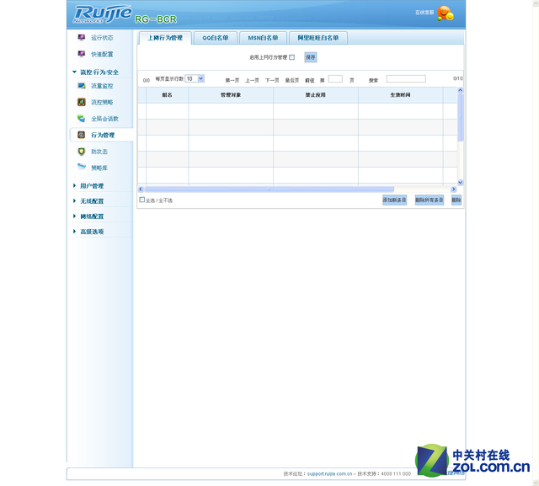Click the 下一页 next page link
This screenshot has height=486, width=539.
(x=272, y=80)
